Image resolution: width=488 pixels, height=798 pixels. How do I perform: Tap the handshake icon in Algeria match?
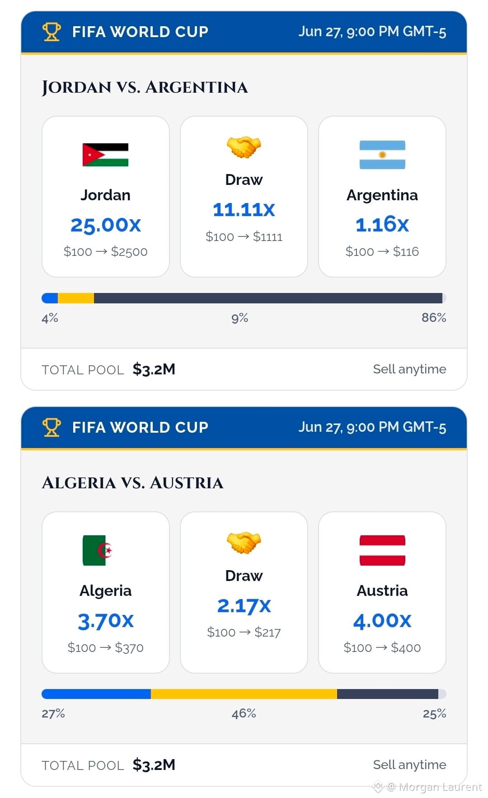point(244,543)
